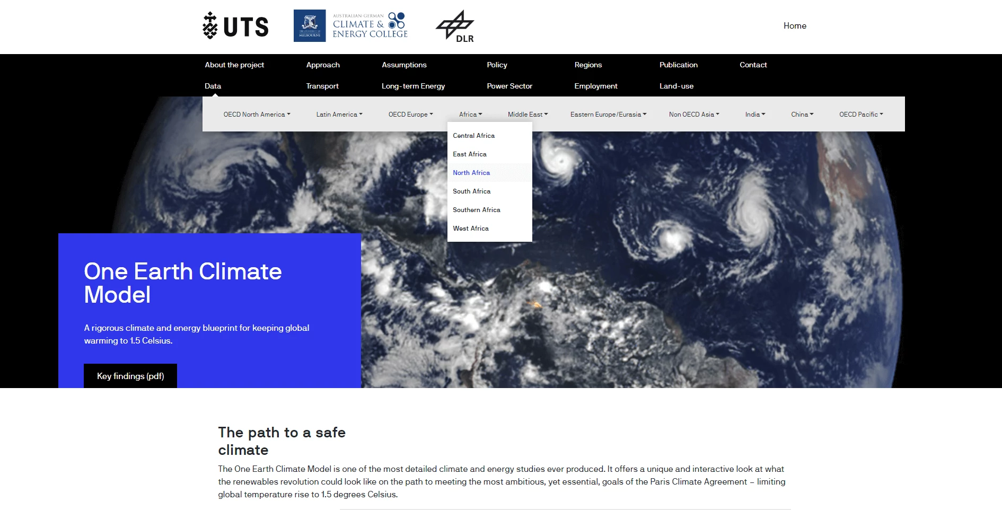Click the Climate & Energy College logo

click(351, 24)
